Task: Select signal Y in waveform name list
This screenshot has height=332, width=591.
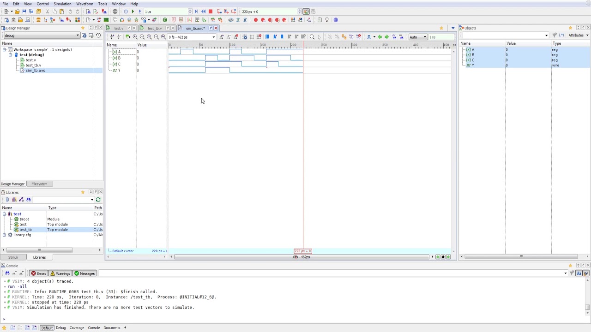Action: pyautogui.click(x=119, y=70)
